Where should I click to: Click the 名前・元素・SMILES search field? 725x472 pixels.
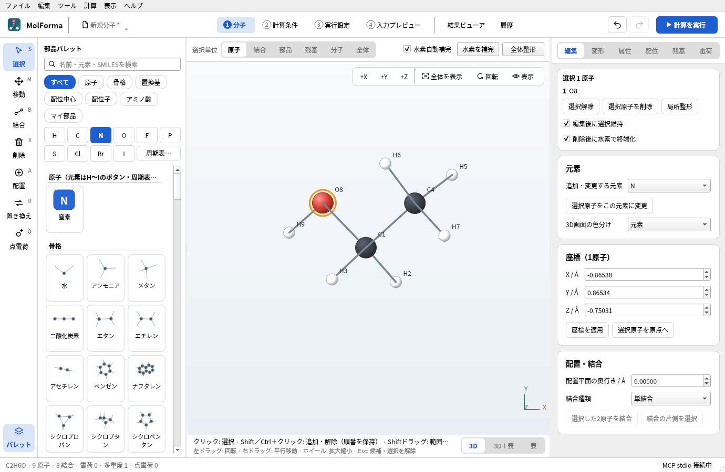(x=112, y=64)
